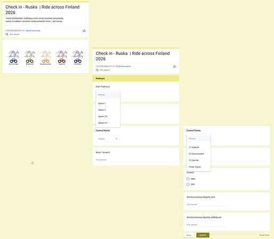Click the gold Ride bicycle logo
This screenshot has height=239, width=274.
click(x=46, y=58)
